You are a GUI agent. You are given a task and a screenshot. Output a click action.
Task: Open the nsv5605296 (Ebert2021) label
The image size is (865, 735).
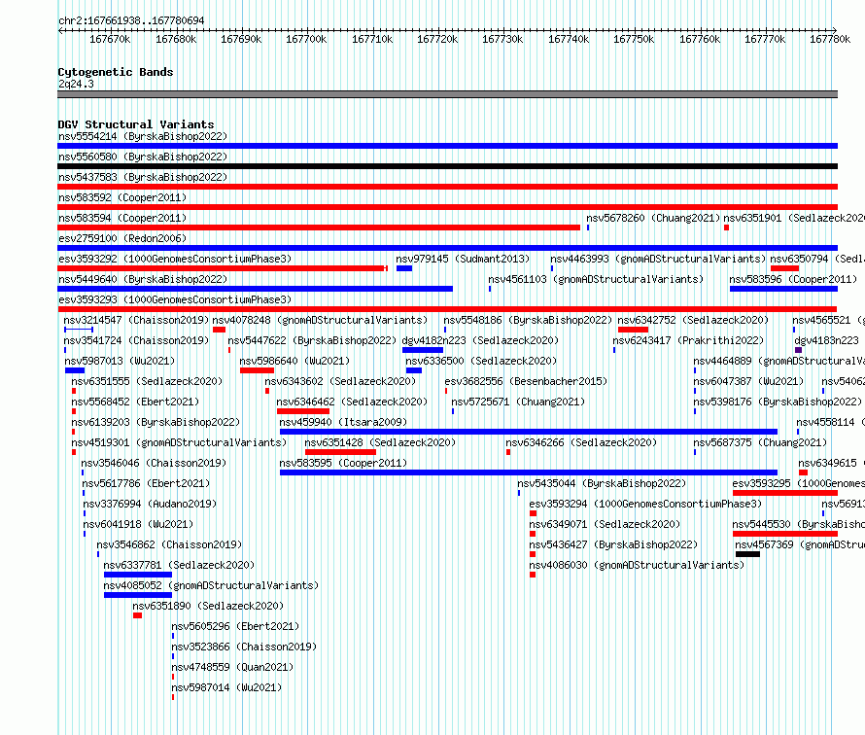[235, 626]
